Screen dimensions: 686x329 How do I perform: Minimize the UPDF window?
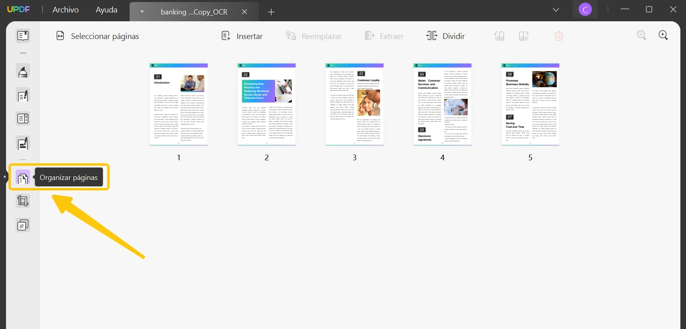tap(625, 9)
